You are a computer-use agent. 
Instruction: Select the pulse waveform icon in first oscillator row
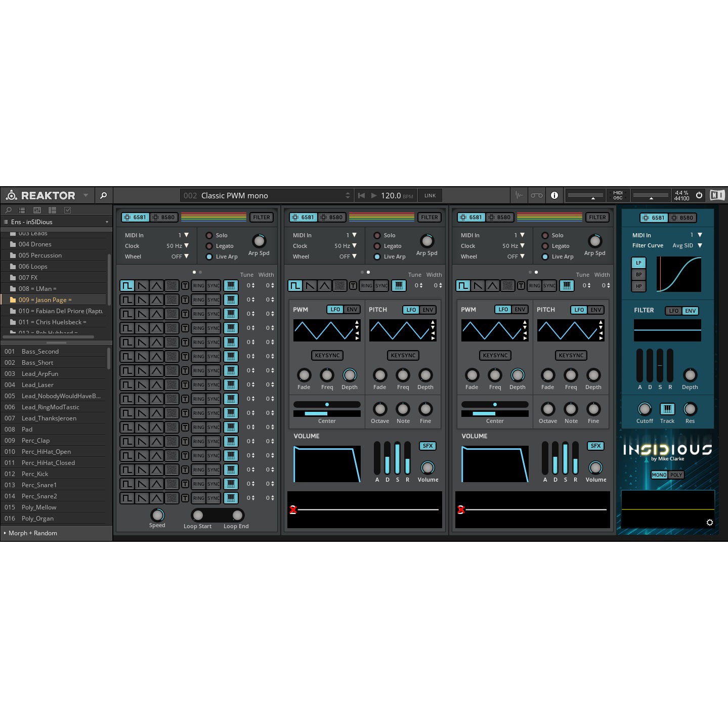(127, 285)
